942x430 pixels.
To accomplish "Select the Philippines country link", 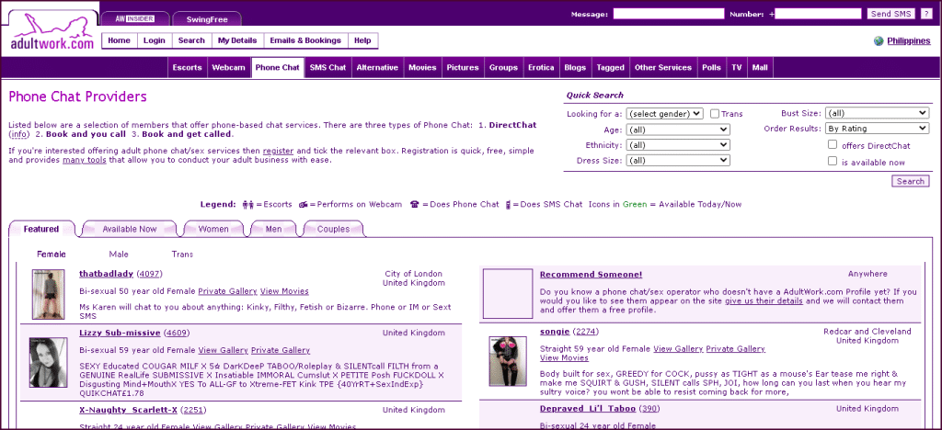I will [908, 40].
